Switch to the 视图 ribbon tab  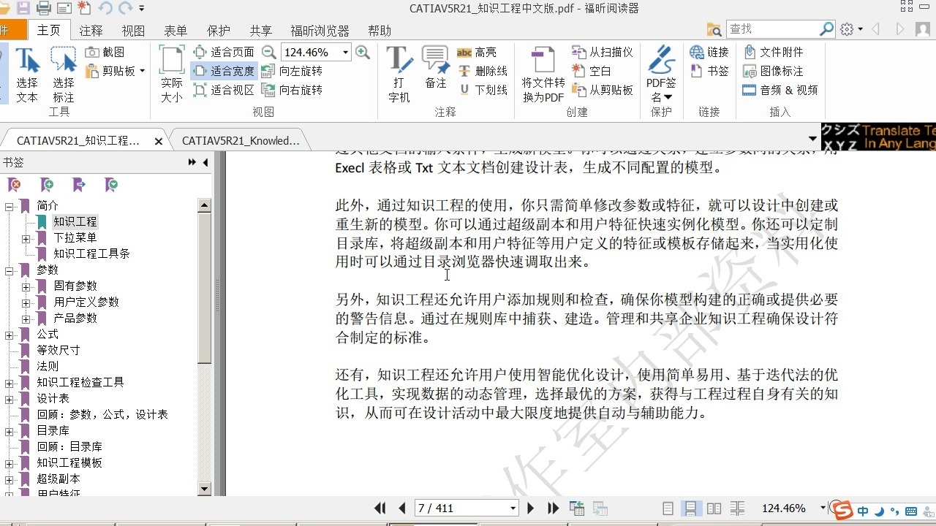click(133, 31)
